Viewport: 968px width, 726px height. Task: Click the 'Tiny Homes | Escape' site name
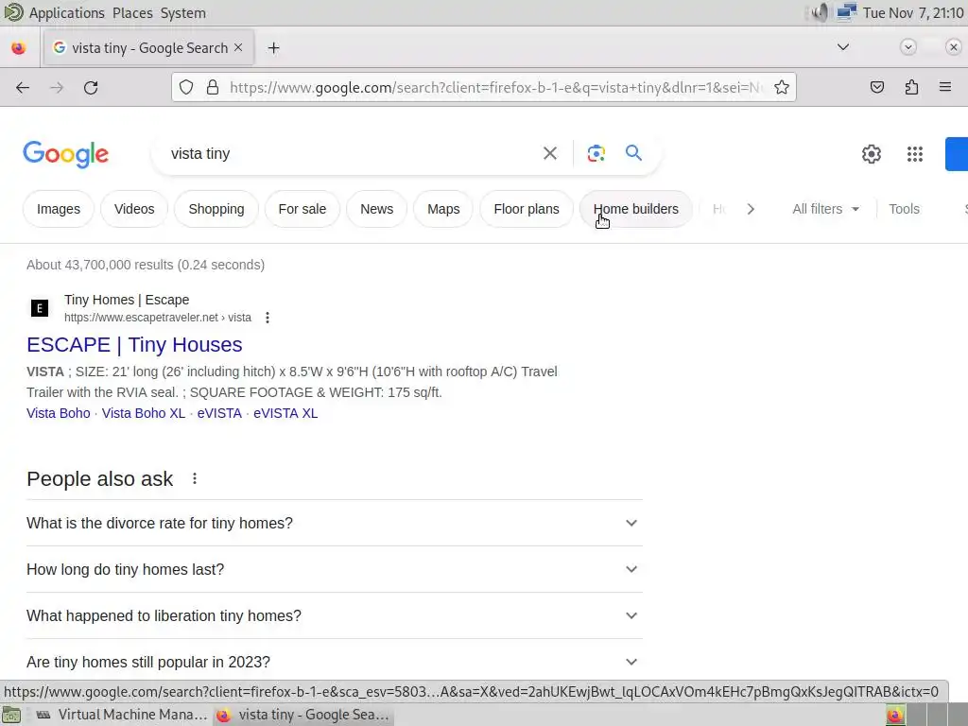click(x=127, y=300)
